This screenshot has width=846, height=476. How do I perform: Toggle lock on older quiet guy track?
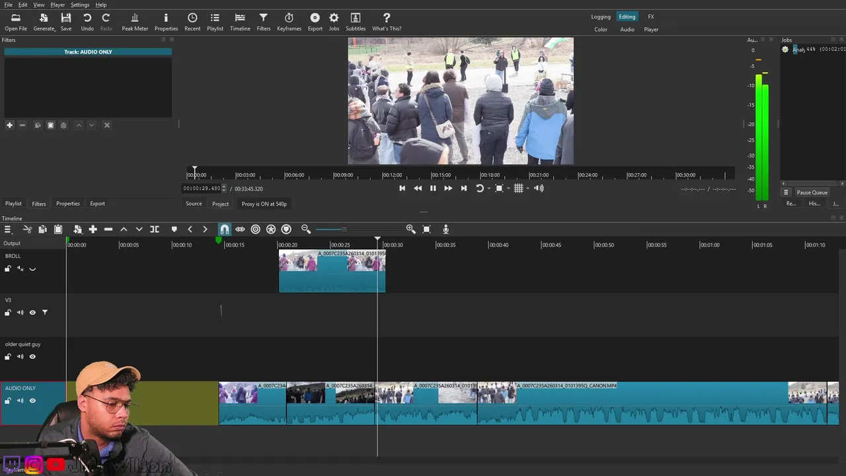pos(8,357)
